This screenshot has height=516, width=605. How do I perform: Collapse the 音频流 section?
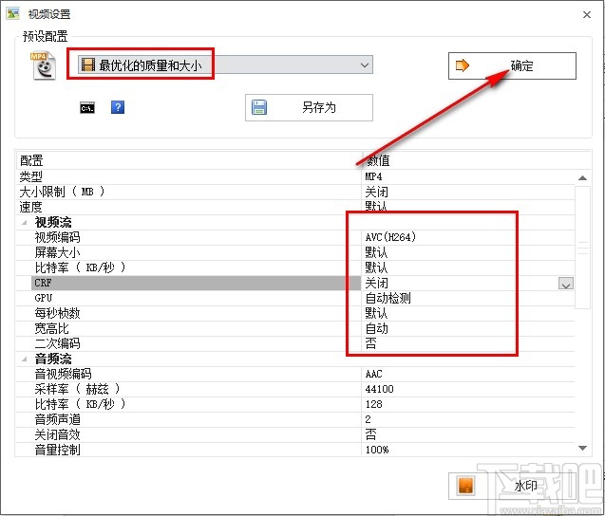point(25,359)
